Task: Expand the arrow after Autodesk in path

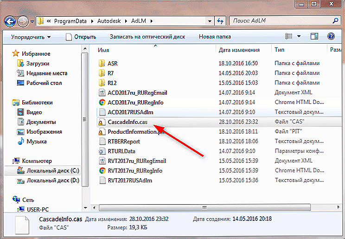Action: tap(126, 21)
